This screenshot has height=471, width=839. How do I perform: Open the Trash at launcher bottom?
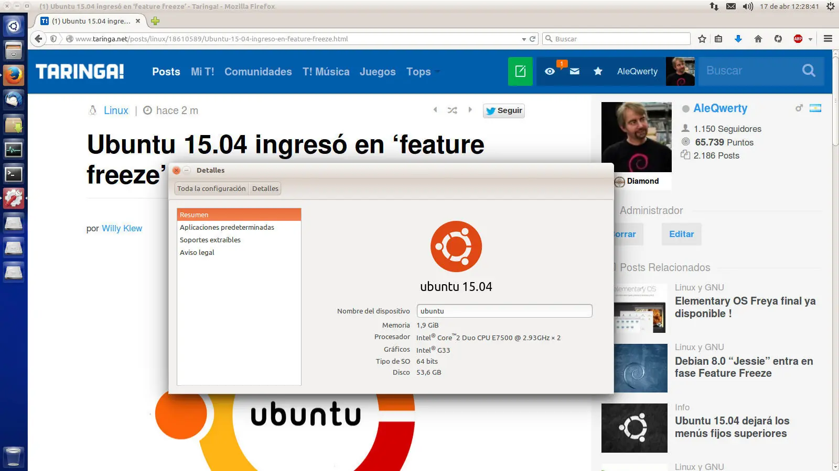pos(14,457)
